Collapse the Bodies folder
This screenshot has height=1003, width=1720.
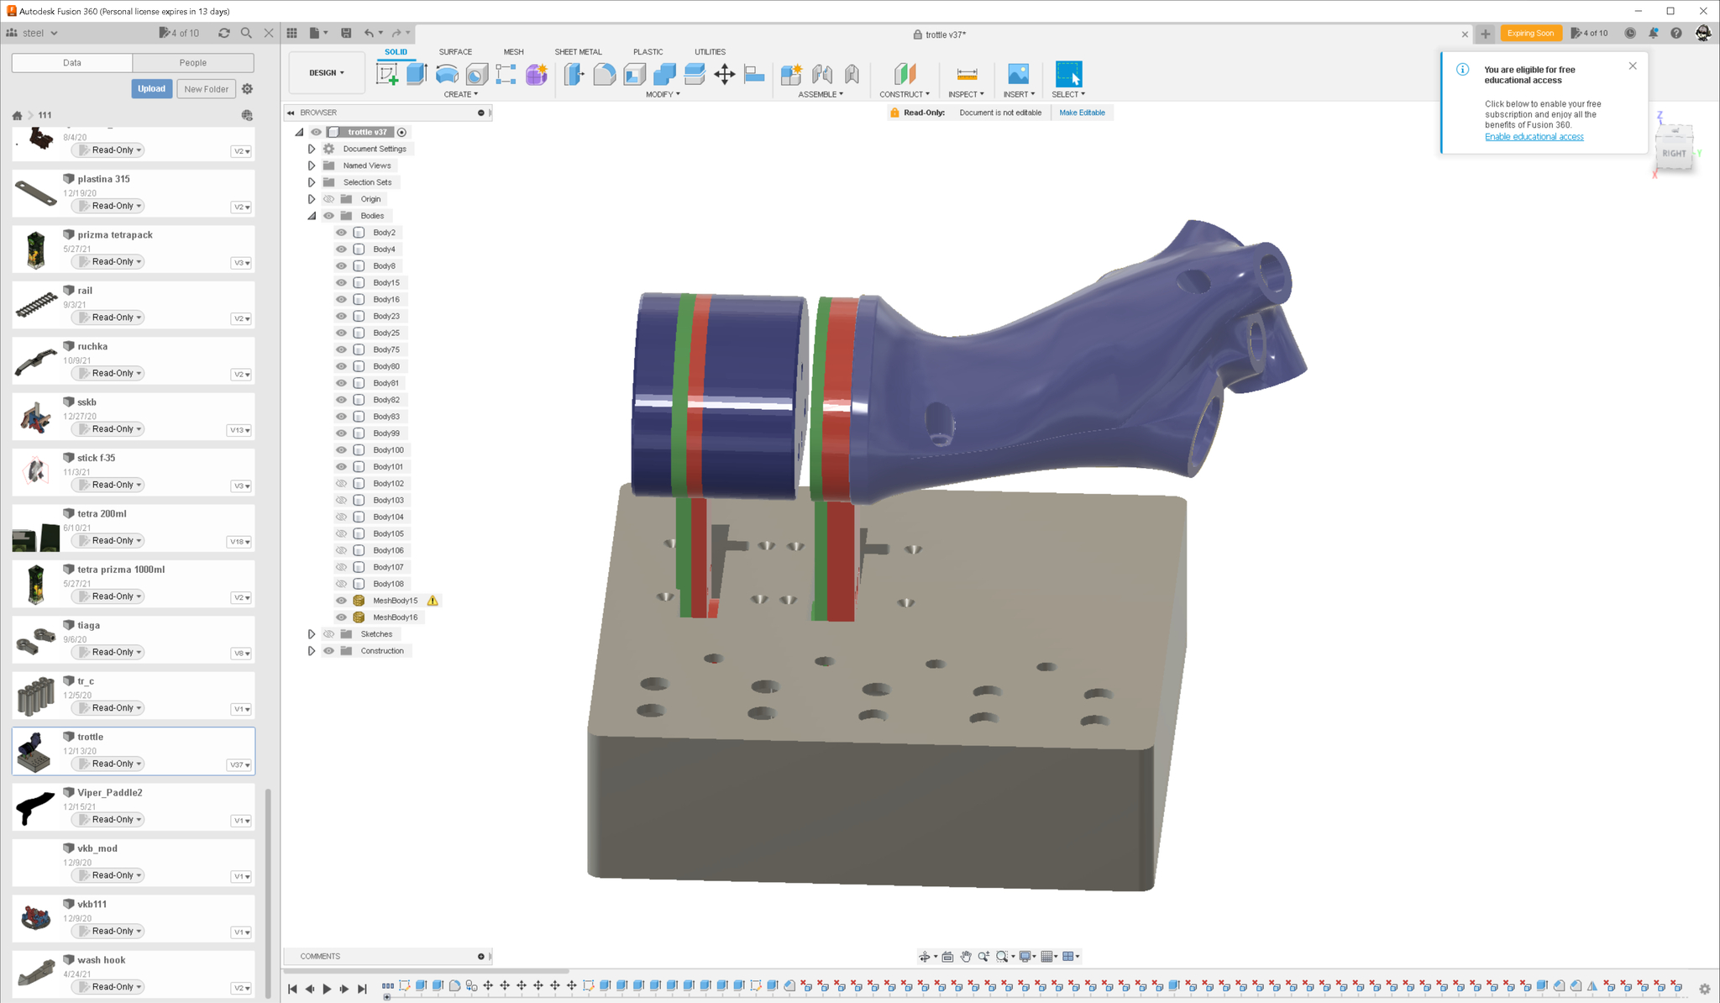coord(312,216)
